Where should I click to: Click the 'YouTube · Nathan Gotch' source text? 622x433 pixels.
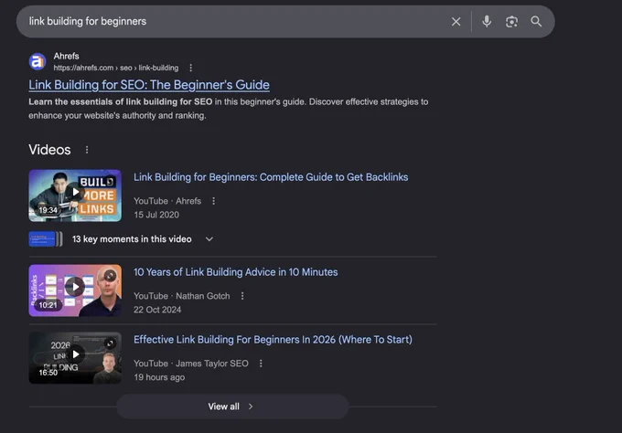182,296
